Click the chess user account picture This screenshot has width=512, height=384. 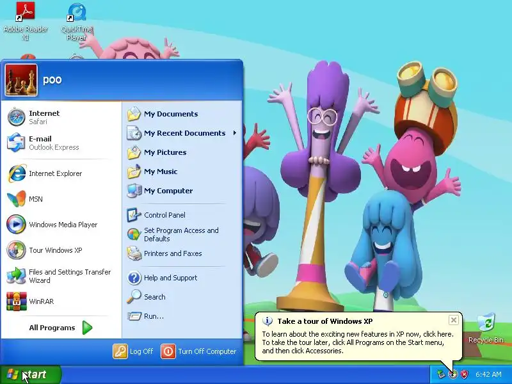coord(21,80)
